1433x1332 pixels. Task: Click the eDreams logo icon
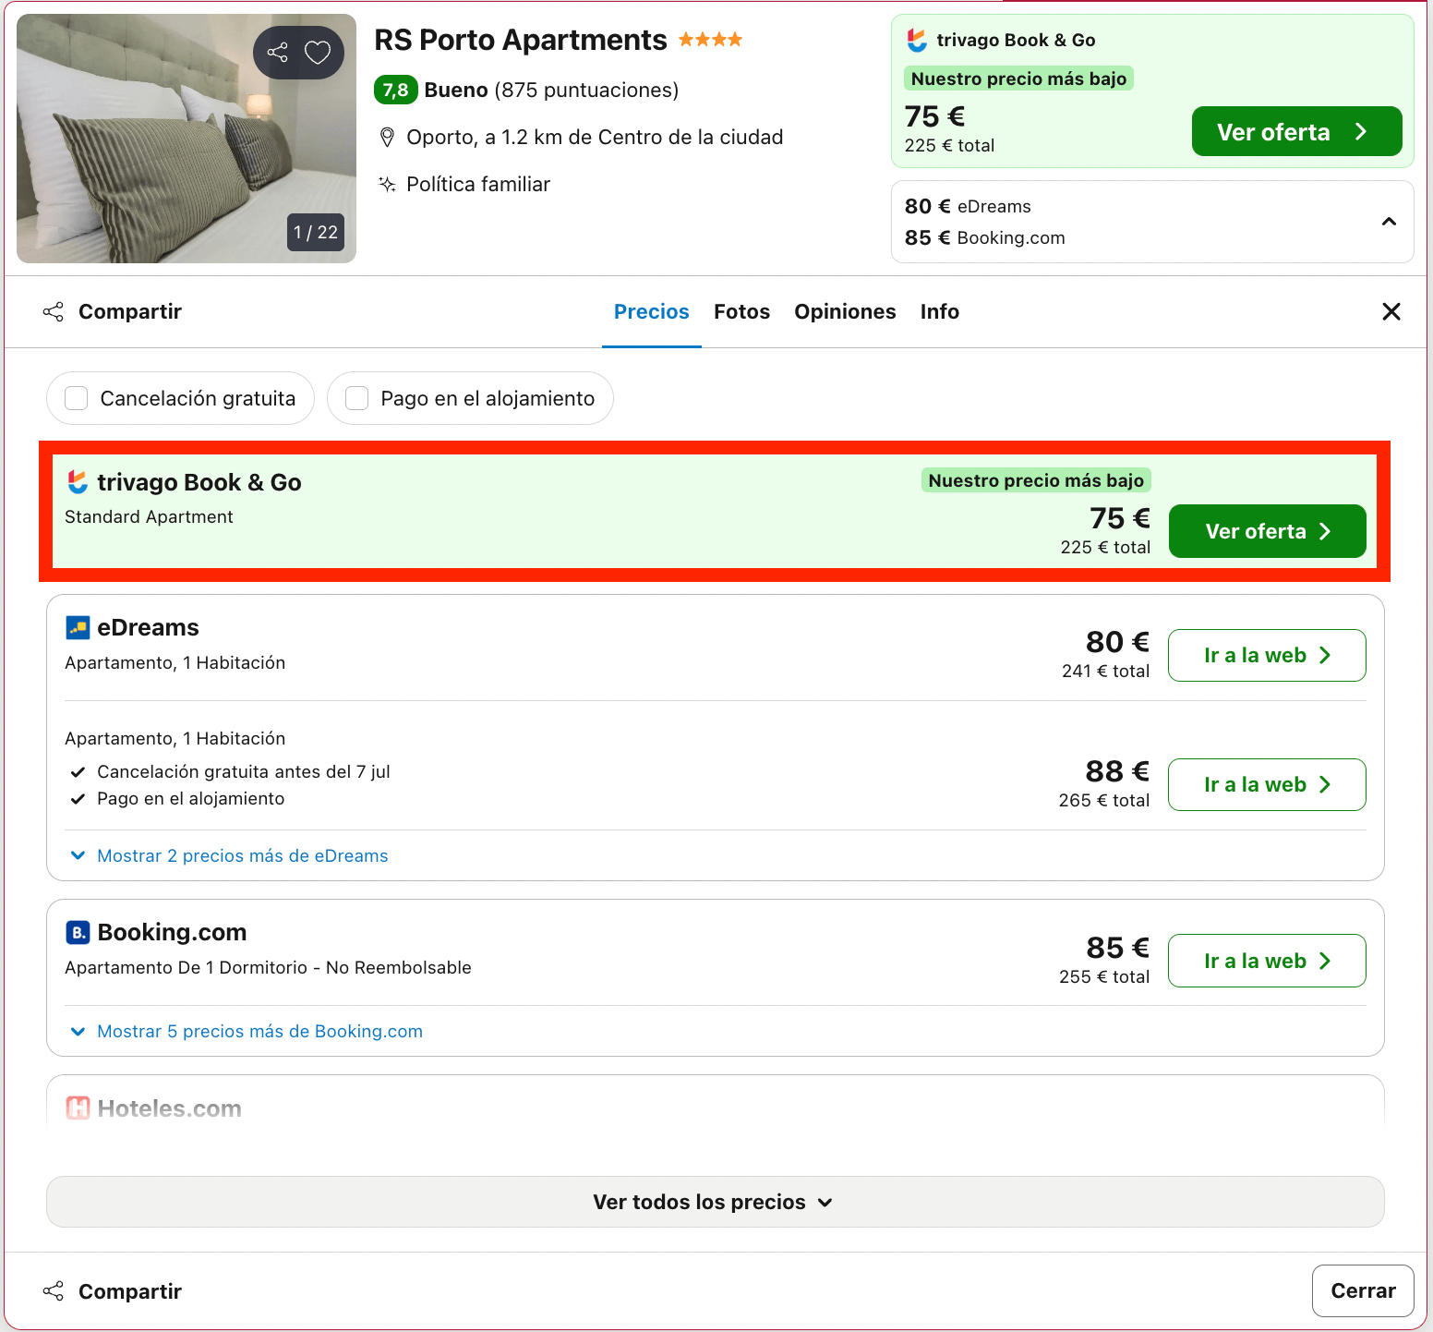pos(78,628)
